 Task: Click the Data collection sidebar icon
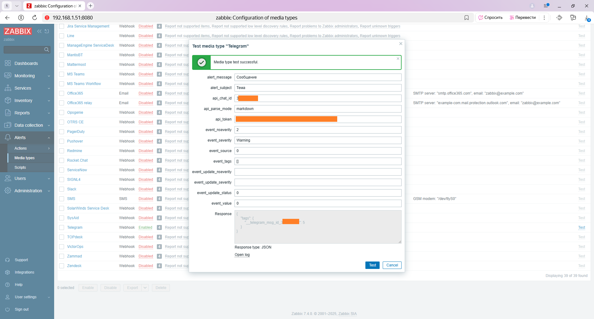coord(8,125)
